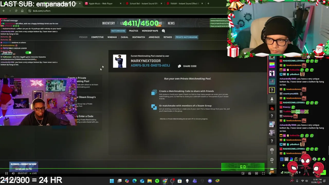Select the MATCHMAKING tab
Viewport: 329px width, 185px height.
click(x=118, y=31)
